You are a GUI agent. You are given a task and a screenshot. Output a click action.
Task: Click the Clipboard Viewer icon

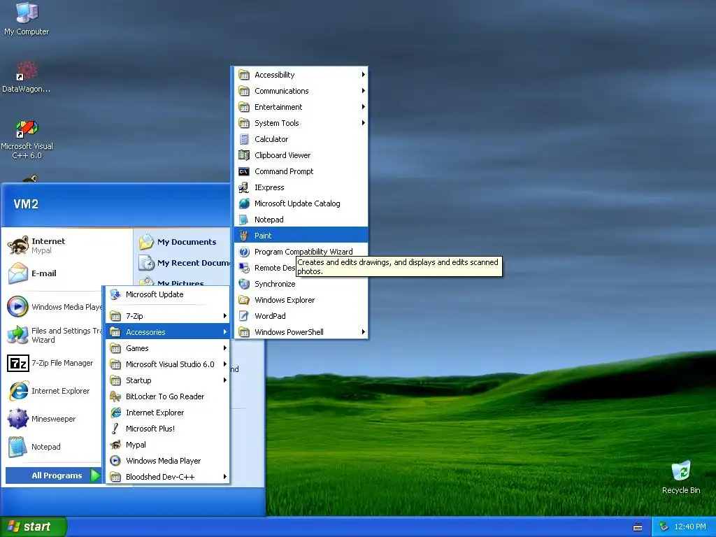244,155
